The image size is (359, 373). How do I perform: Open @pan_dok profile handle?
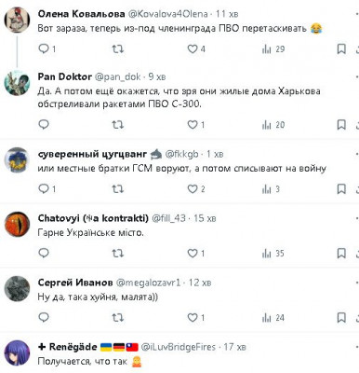coord(118,76)
